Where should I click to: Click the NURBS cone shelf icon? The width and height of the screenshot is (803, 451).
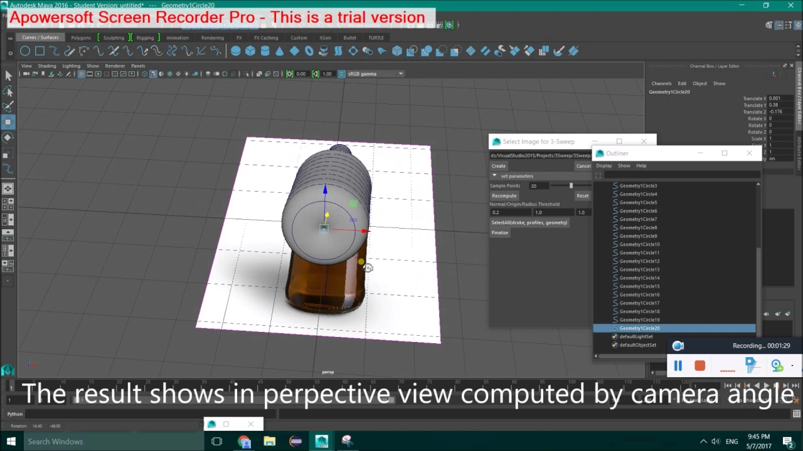[x=279, y=51]
